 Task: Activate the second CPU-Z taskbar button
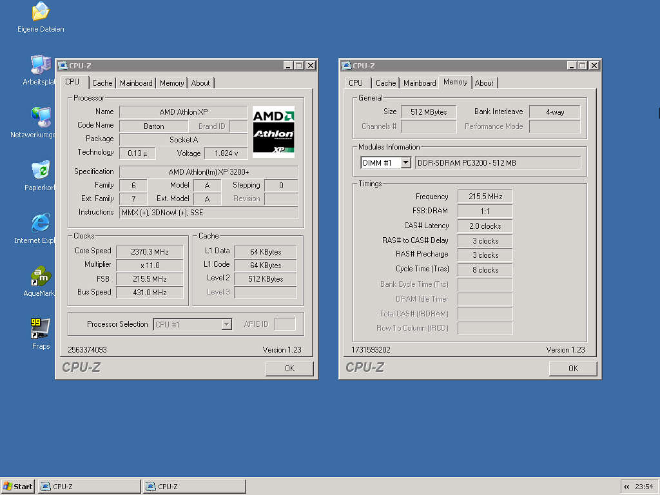(195, 486)
